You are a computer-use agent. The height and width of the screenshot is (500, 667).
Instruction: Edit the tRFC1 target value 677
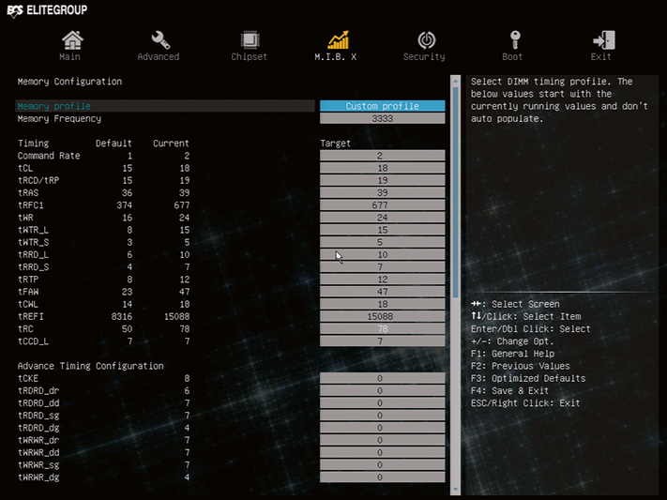(383, 205)
